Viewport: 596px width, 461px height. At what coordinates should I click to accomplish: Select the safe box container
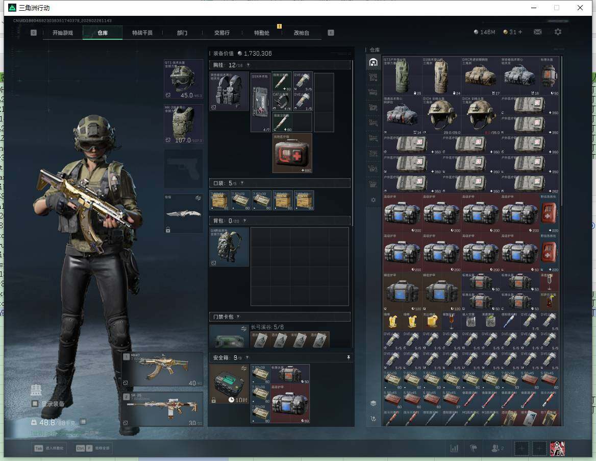(x=229, y=384)
